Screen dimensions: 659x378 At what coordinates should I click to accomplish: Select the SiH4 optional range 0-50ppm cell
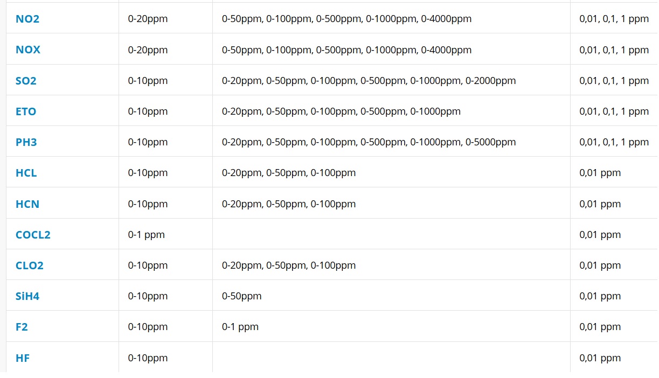click(x=241, y=296)
